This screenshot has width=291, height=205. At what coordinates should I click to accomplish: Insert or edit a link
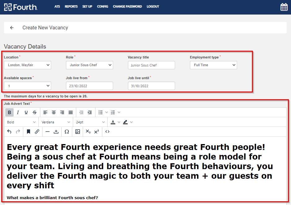pos(37,132)
